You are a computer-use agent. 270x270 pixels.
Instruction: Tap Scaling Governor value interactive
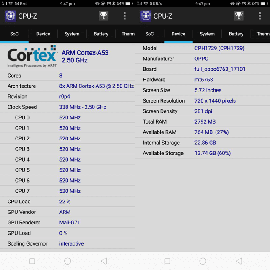coord(71,243)
